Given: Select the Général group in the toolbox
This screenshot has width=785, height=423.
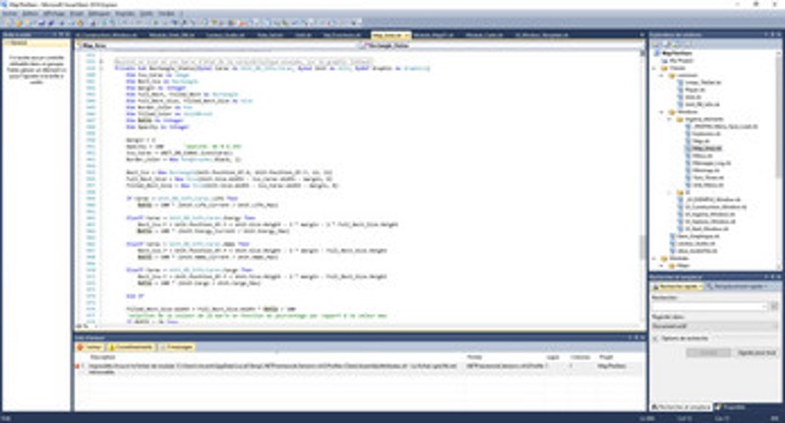Looking at the screenshot, I should pyautogui.click(x=36, y=43).
